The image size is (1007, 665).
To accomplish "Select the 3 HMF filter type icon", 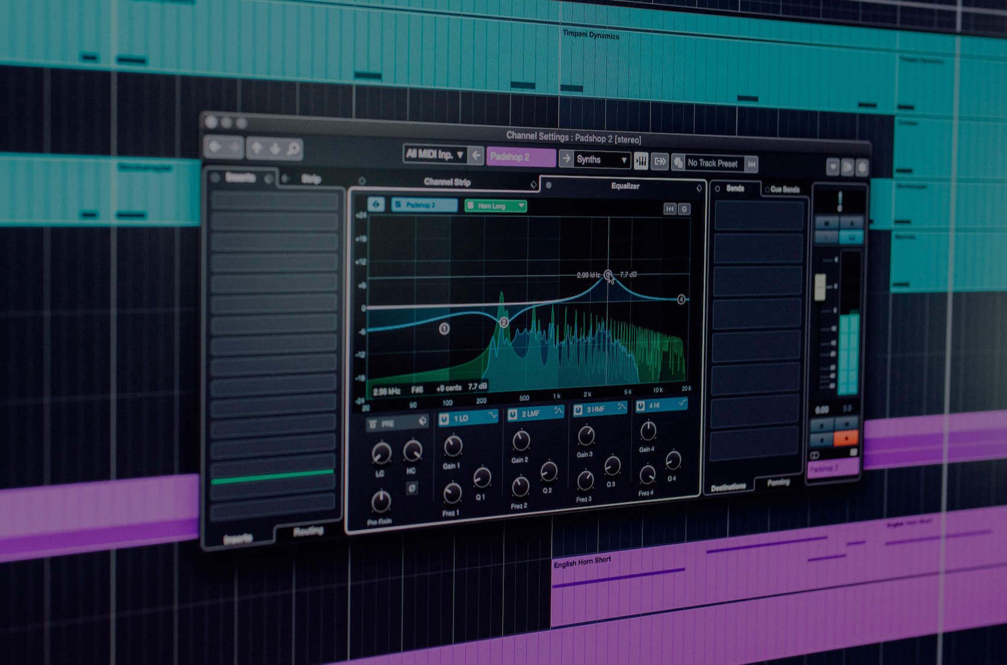I will coord(621,407).
